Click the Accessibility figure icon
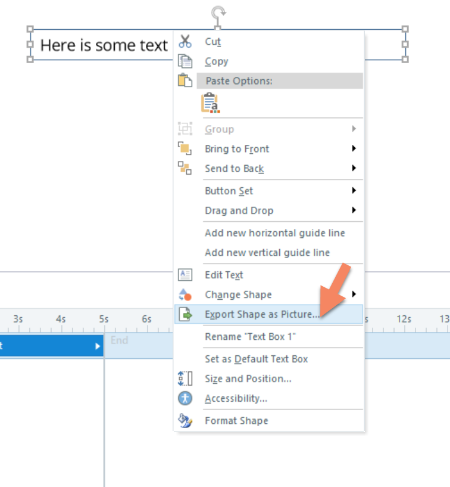Image resolution: width=450 pixels, height=487 pixels. point(185,398)
